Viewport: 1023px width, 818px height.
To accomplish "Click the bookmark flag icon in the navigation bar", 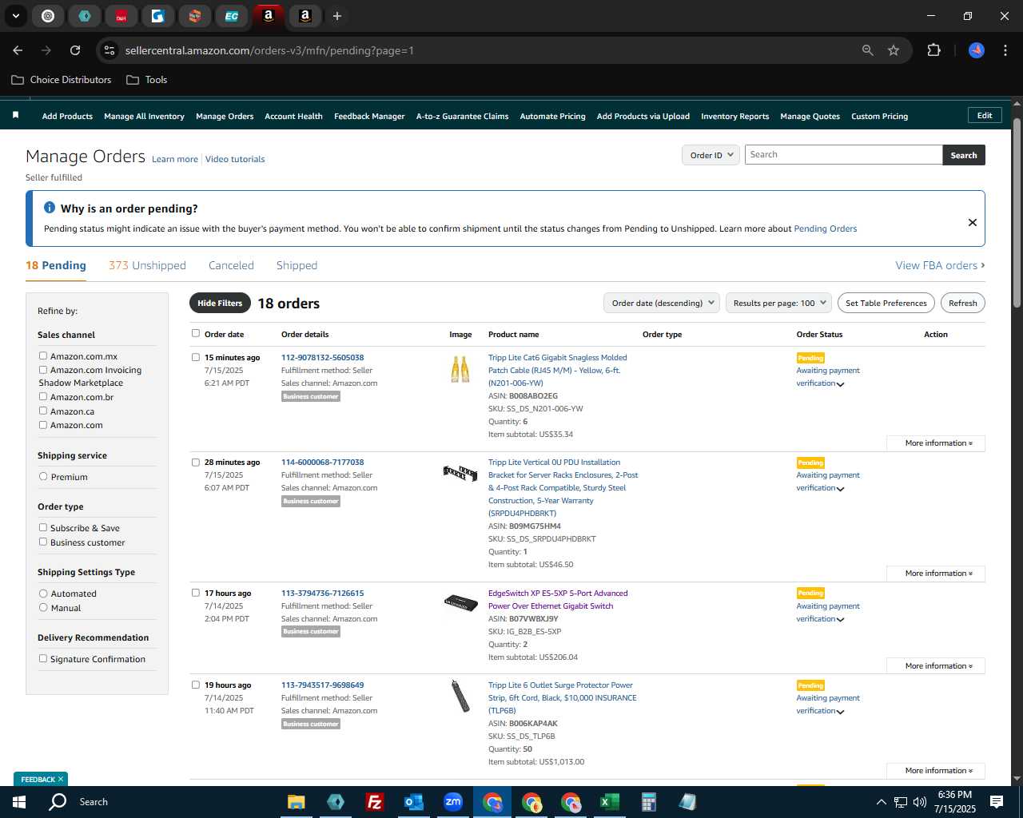I will [15, 116].
